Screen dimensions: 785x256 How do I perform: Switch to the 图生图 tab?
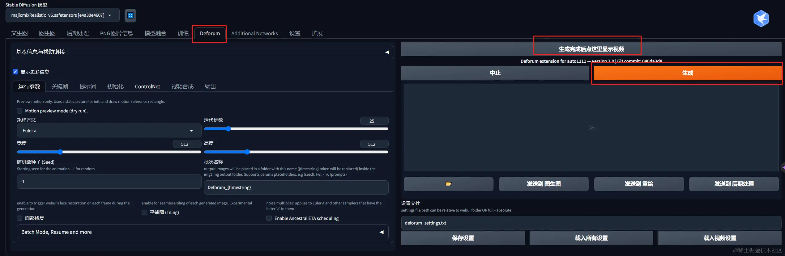click(x=47, y=33)
